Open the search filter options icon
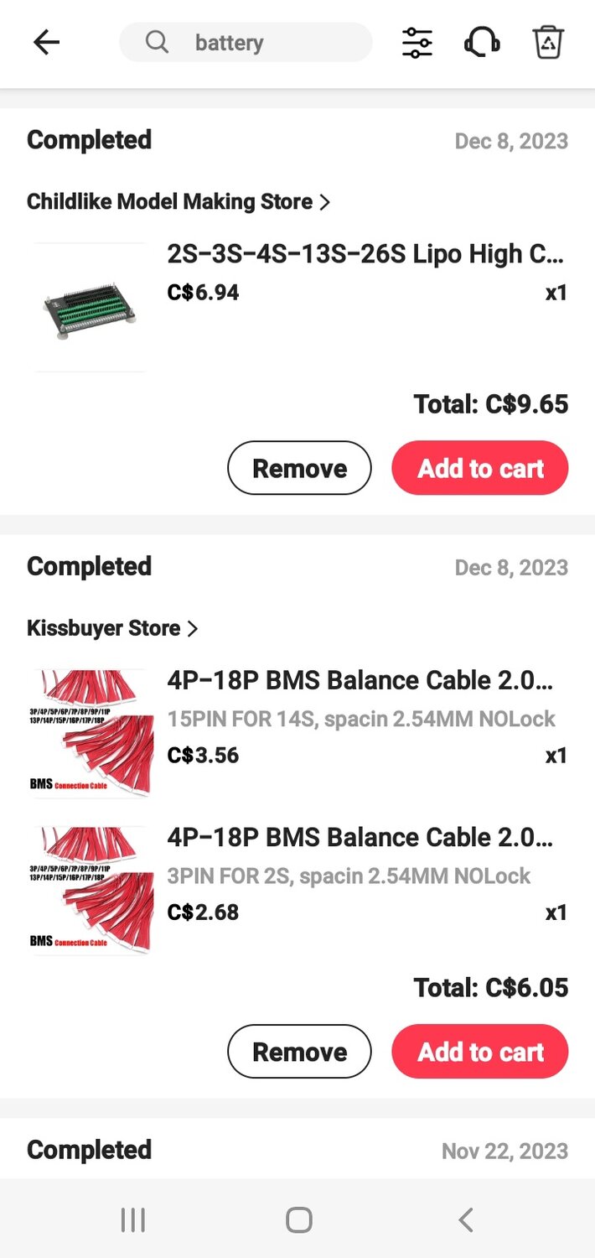Image resolution: width=595 pixels, height=1258 pixels. [x=416, y=42]
